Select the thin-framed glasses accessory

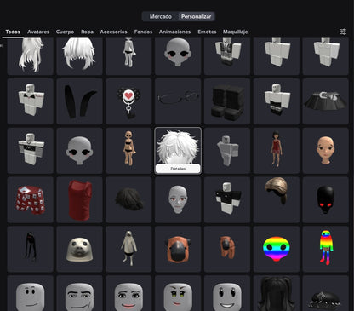point(178,101)
